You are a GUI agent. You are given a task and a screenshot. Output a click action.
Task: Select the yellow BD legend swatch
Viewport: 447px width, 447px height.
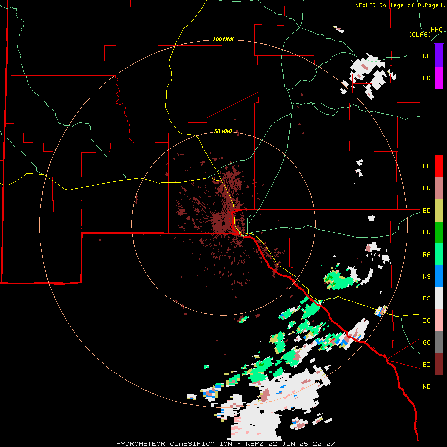[x=439, y=211]
